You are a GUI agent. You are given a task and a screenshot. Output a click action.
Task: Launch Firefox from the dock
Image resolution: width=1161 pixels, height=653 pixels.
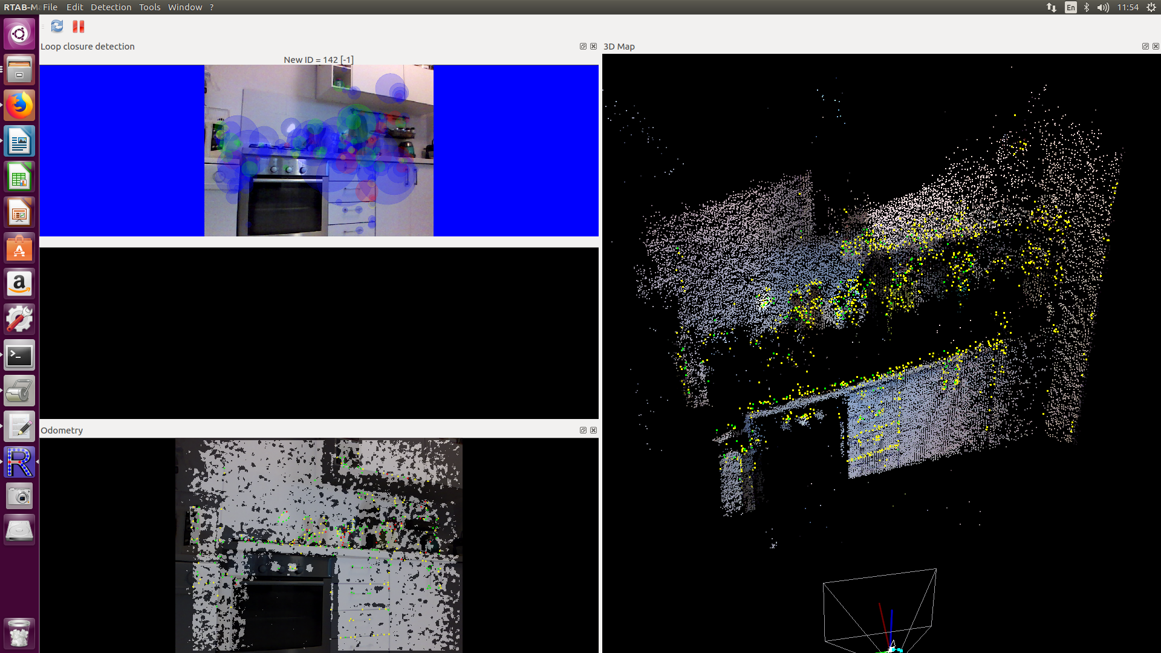click(x=19, y=106)
